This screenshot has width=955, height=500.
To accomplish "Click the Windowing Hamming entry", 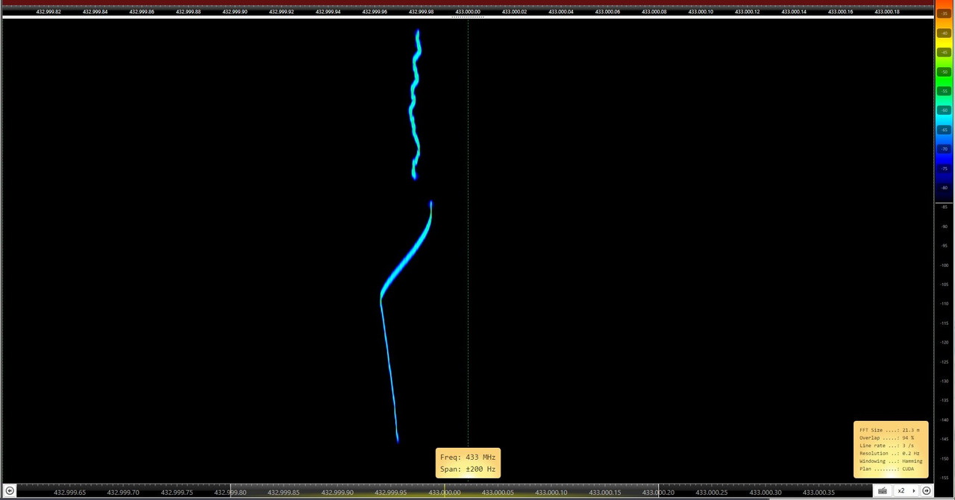I will [891, 461].
